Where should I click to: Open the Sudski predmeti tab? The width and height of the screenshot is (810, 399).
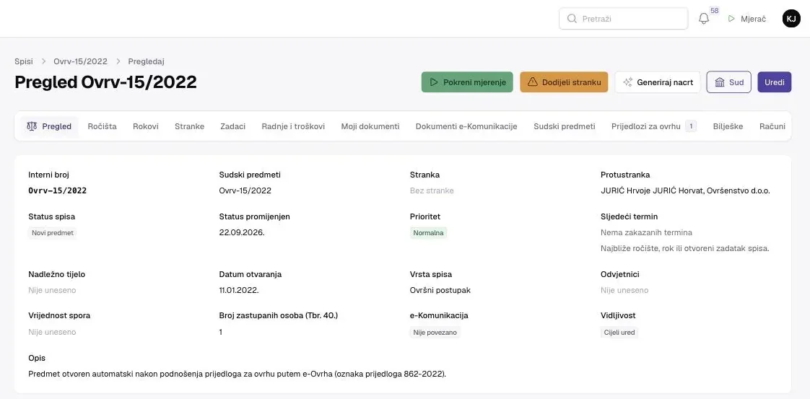pyautogui.click(x=565, y=126)
